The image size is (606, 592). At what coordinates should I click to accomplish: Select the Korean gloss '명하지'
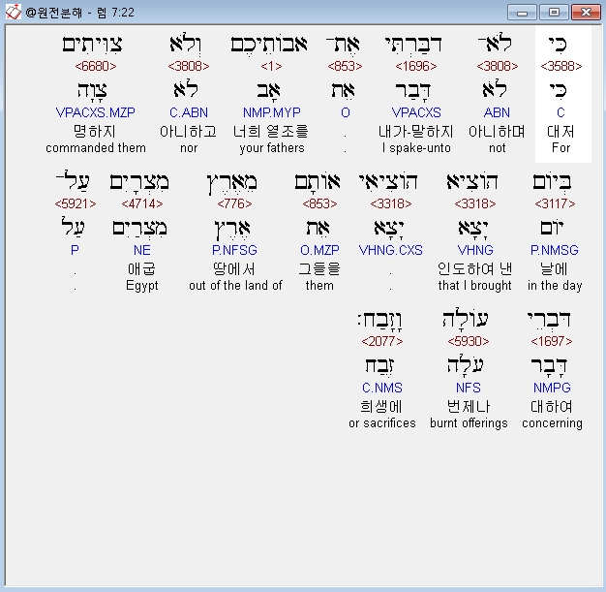tap(94, 132)
